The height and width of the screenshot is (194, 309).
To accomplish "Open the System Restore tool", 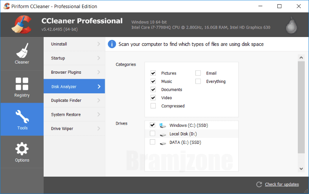I will tap(74, 115).
